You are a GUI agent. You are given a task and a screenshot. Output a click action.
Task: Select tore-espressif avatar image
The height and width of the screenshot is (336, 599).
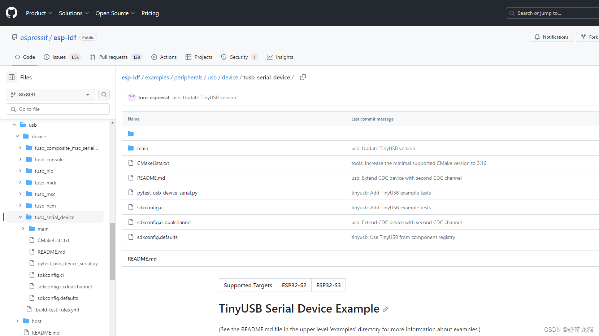(132, 97)
